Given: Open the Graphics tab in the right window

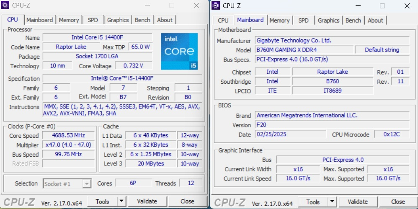Looking at the screenshot, I should [x=328, y=20].
